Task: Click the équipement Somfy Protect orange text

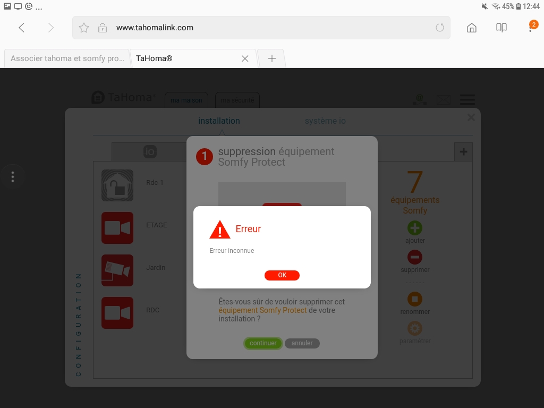Action: [x=262, y=310]
